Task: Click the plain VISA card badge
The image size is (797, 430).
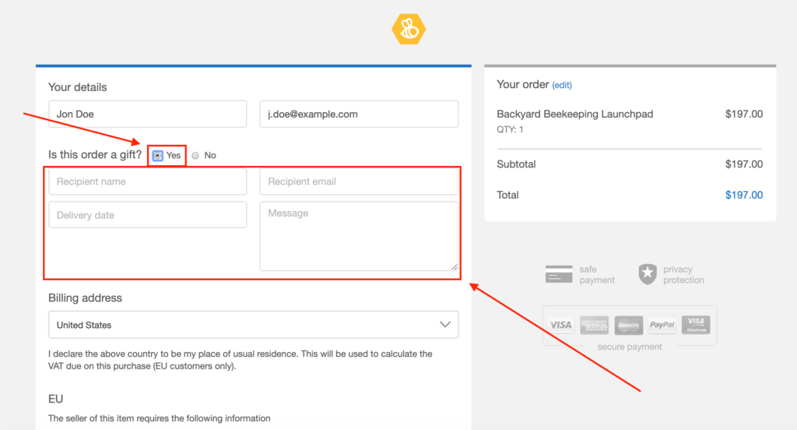Action: pyautogui.click(x=560, y=325)
